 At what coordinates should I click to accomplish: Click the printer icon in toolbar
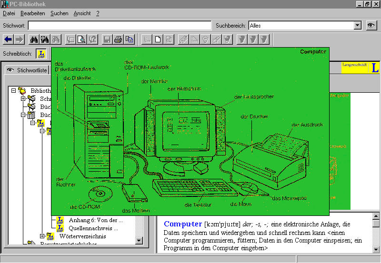click(118, 39)
